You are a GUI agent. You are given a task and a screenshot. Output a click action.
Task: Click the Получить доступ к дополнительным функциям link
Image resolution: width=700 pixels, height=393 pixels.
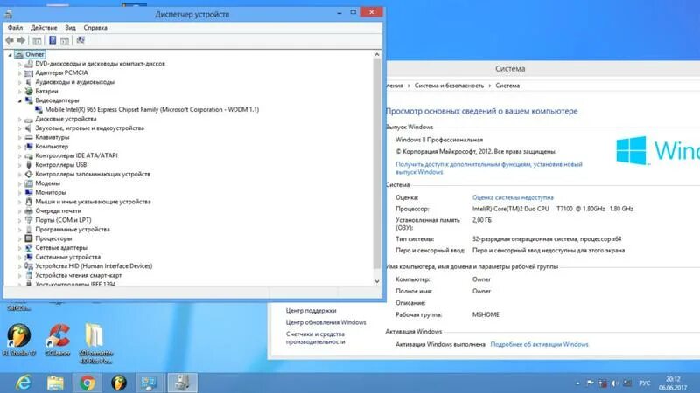(x=489, y=168)
